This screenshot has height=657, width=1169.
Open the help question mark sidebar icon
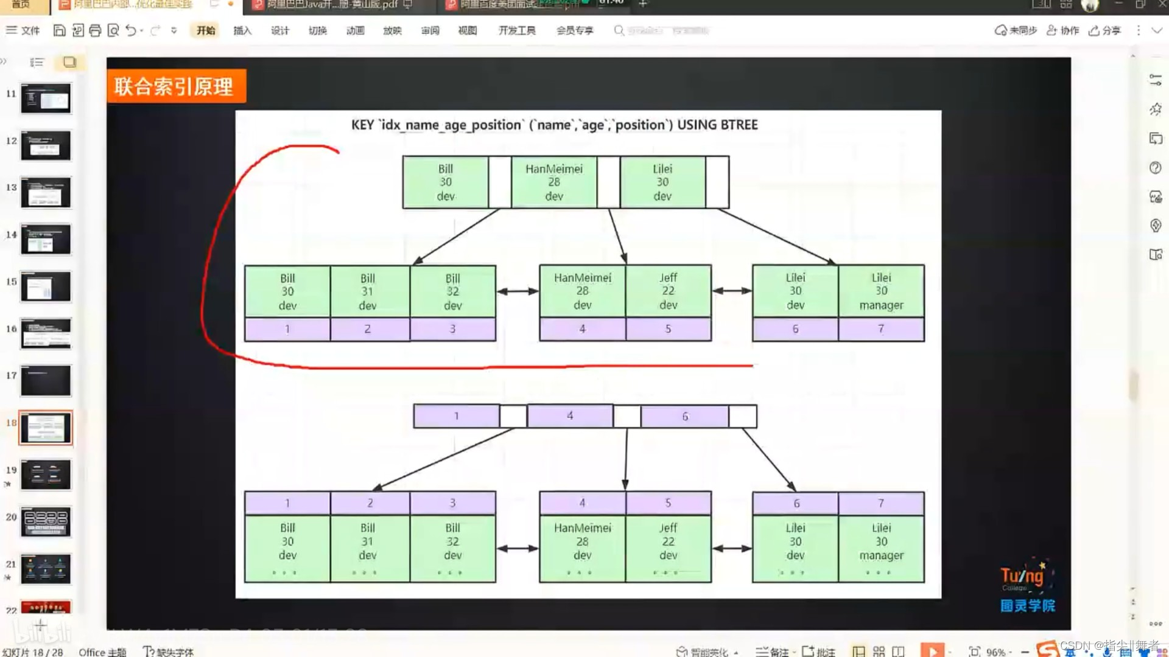pyautogui.click(x=1155, y=168)
